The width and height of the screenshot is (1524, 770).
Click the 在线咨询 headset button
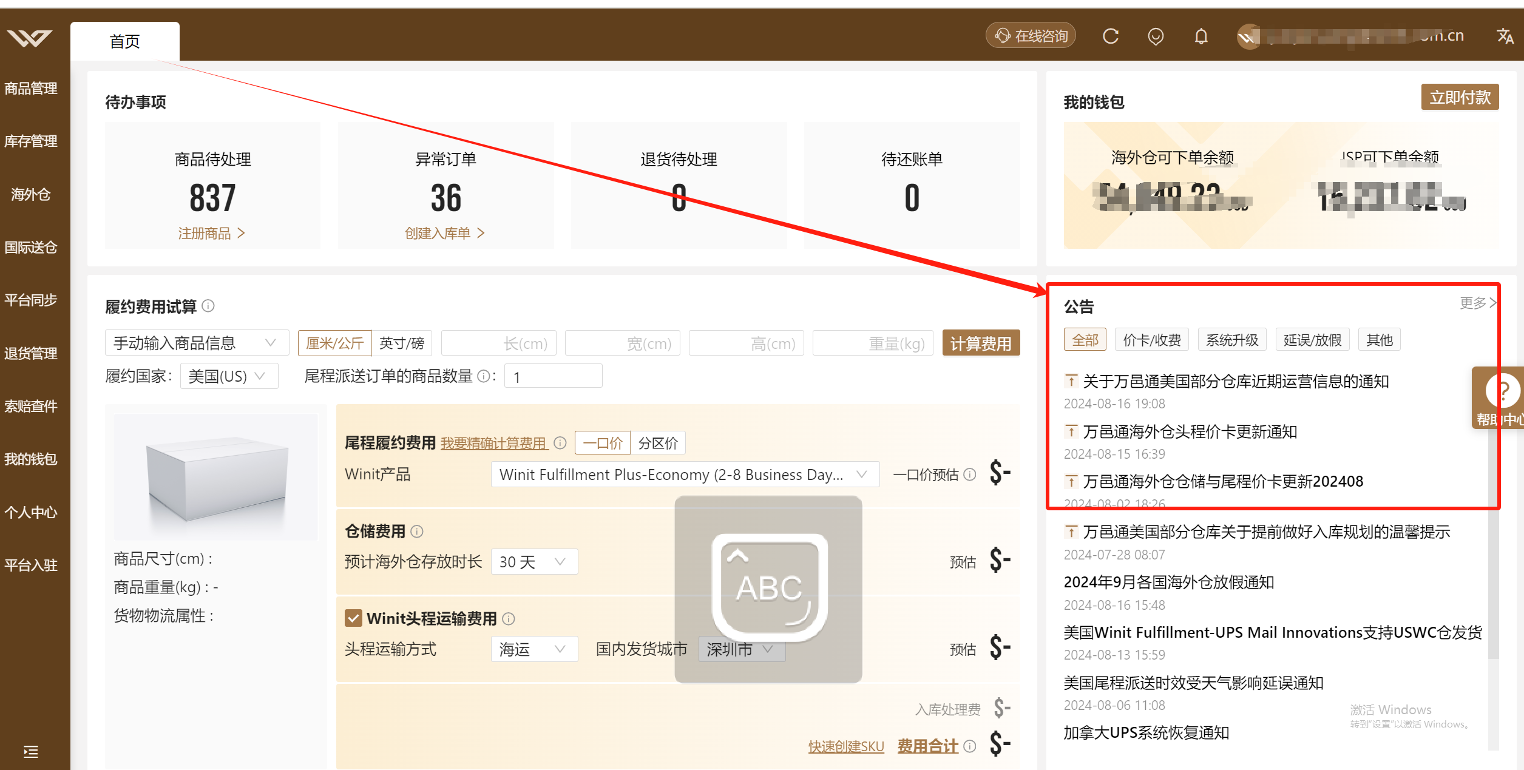1031,36
